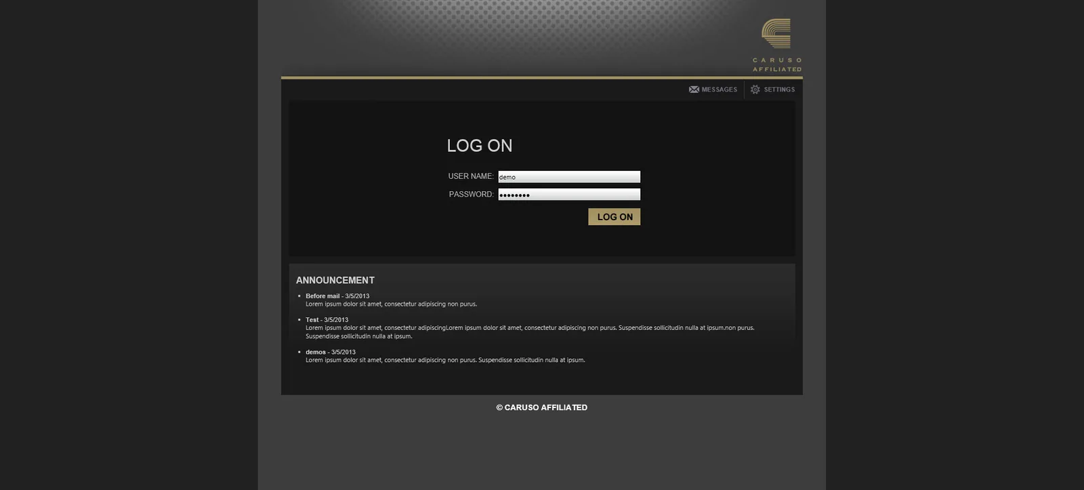Click the © CARUSO AFFILIATED footer text
Viewport: 1084px width, 490px height.
point(542,407)
